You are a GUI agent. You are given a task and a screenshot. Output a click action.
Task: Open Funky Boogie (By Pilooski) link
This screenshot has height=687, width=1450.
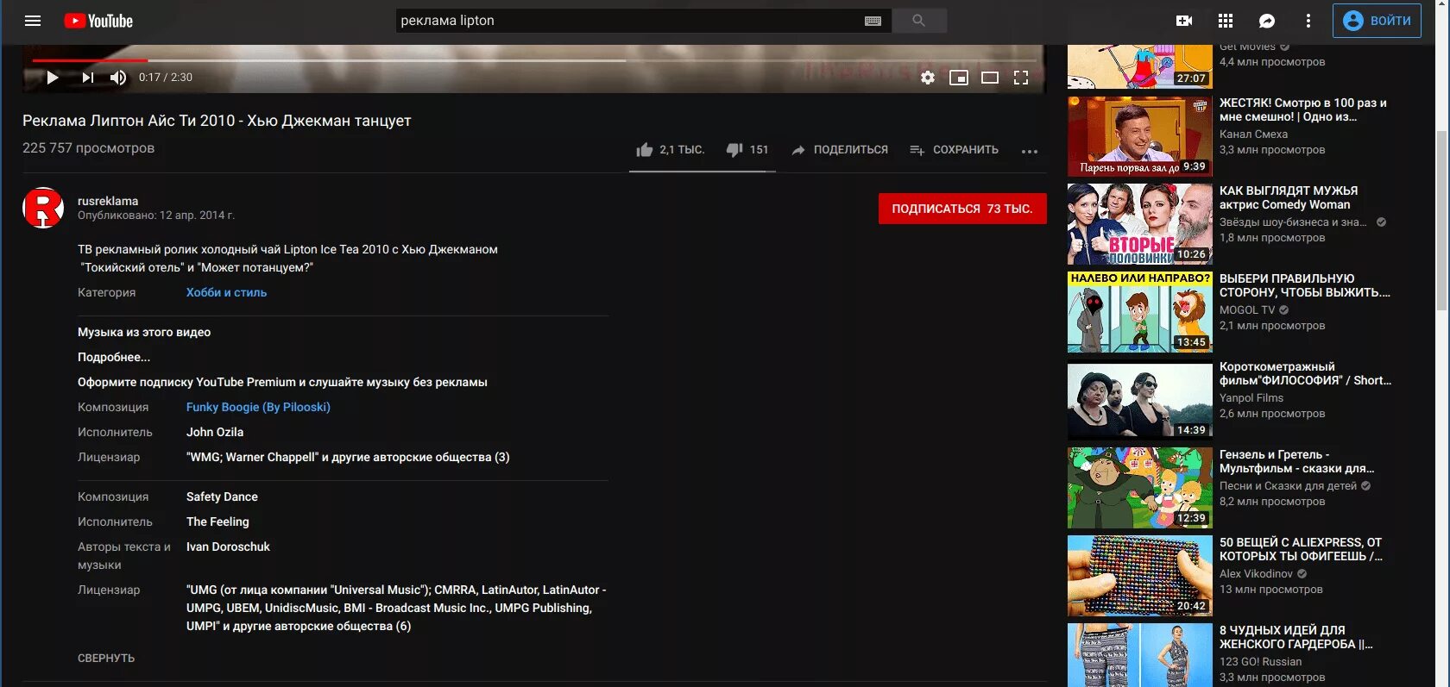click(258, 407)
